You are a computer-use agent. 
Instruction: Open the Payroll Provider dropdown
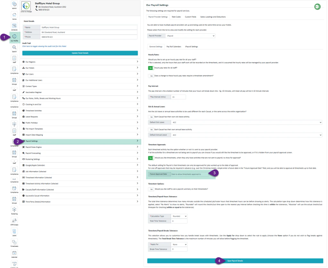(x=190, y=36)
